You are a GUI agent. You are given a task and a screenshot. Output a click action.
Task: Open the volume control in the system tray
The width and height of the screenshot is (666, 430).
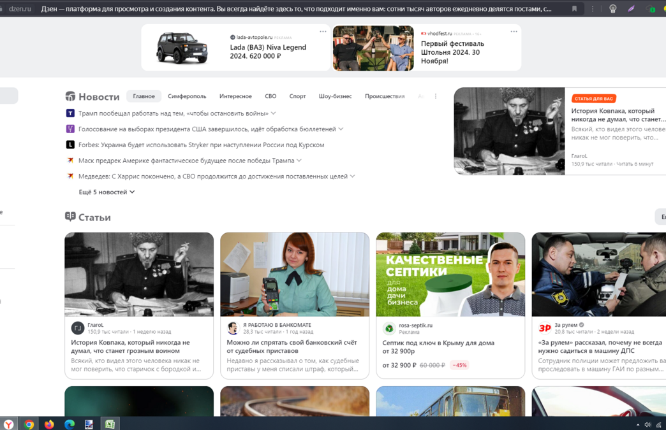(x=647, y=424)
